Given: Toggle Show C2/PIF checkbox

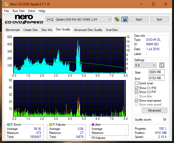Looking at the screenshot, I should (136, 92).
